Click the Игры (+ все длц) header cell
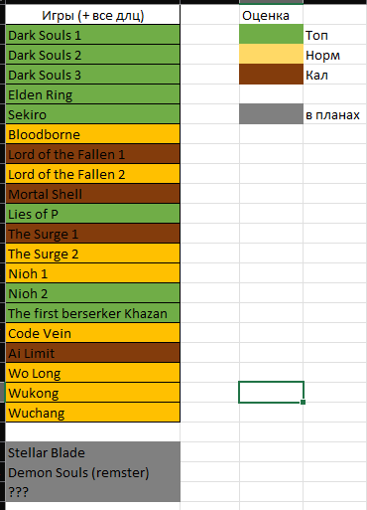Viewport: 367px width, 510px height. [x=93, y=15]
